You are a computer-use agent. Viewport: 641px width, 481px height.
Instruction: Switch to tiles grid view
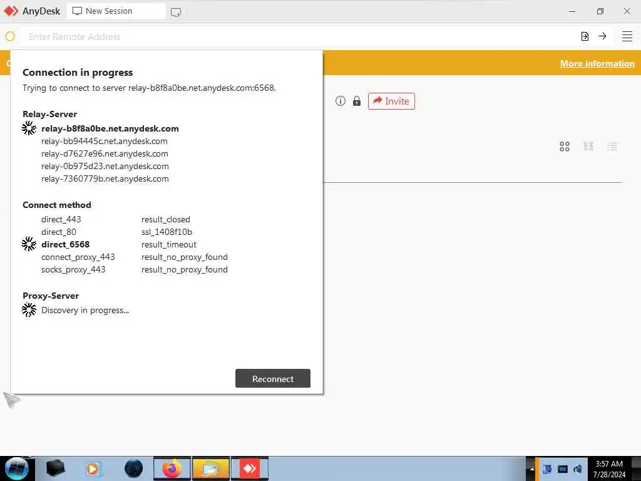[x=565, y=147]
